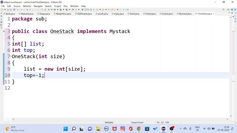
Task: Close the OneStack.java editor tab
Action: (214, 14)
